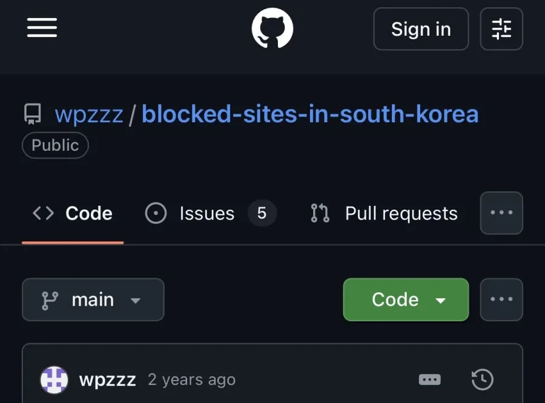Click the Issues circle icon
Image resolution: width=545 pixels, height=403 pixels.
156,213
